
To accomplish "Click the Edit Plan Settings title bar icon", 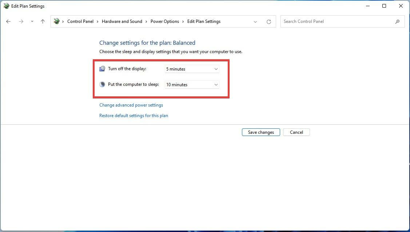I will tap(6, 6).
